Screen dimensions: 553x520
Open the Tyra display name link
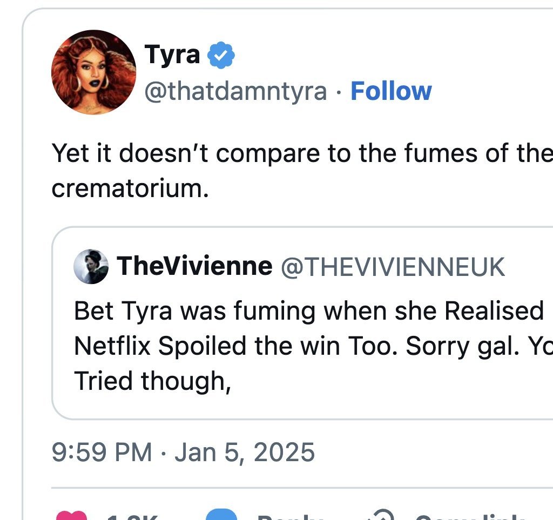(x=172, y=55)
